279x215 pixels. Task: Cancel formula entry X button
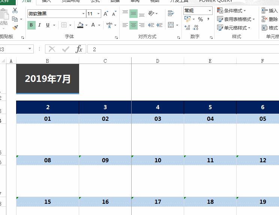pyautogui.click(x=52, y=49)
